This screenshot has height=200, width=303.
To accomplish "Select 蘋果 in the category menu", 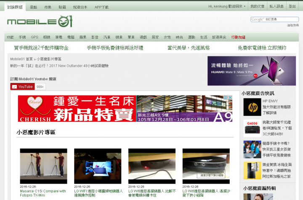I will (83, 37).
